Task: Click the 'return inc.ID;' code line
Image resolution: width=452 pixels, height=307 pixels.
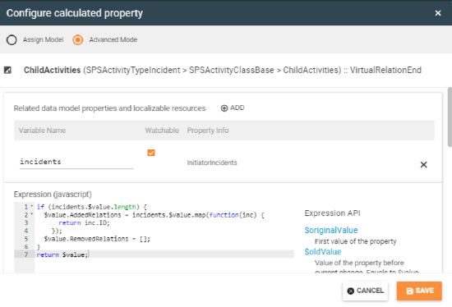Action: [84, 223]
